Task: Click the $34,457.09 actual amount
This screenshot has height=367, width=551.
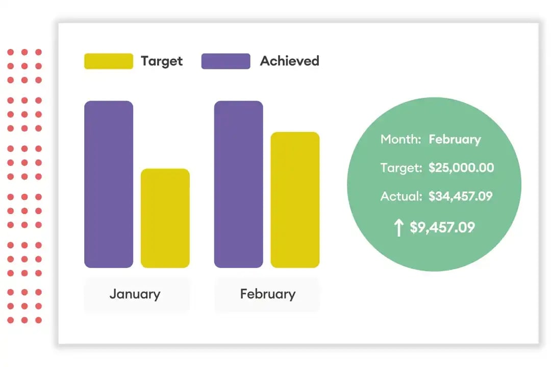Action: coord(460,196)
